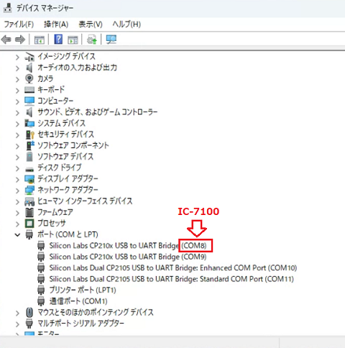Click the show/hide console tree icon
Image resolution: width=345 pixels, height=348 pixels.
(x=40, y=40)
